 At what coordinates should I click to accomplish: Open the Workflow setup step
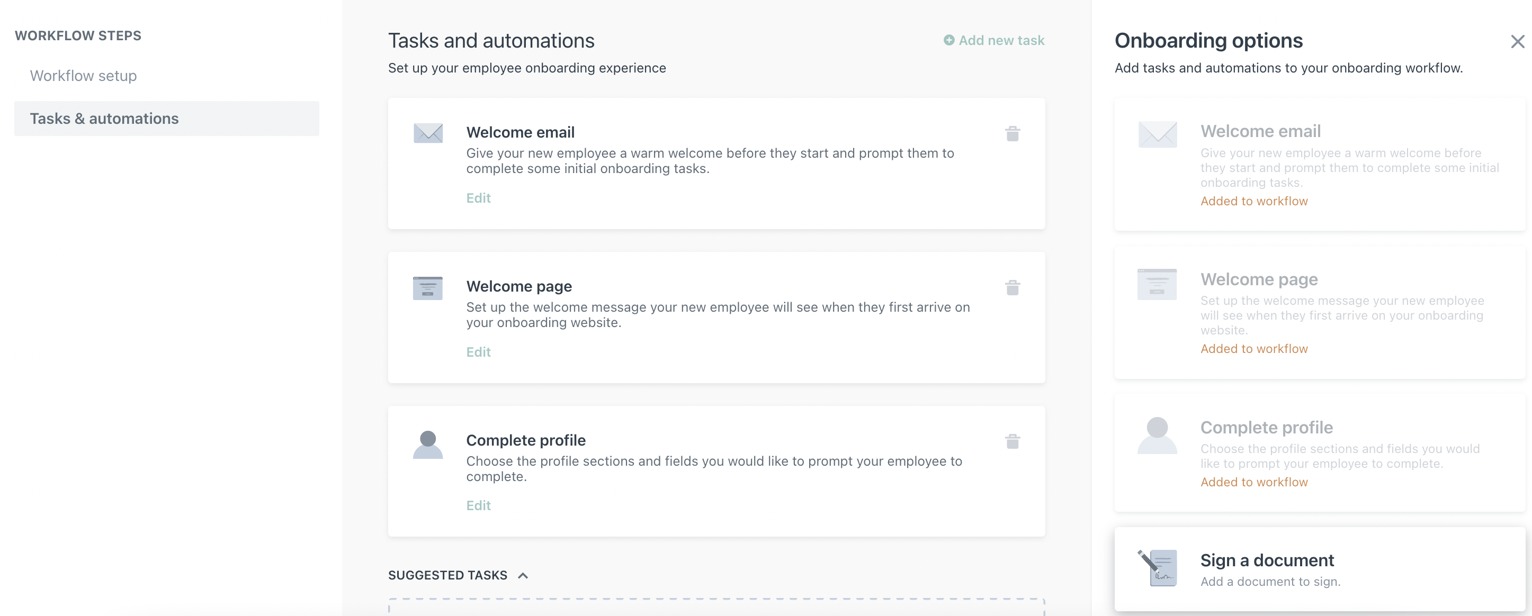pyautogui.click(x=83, y=76)
